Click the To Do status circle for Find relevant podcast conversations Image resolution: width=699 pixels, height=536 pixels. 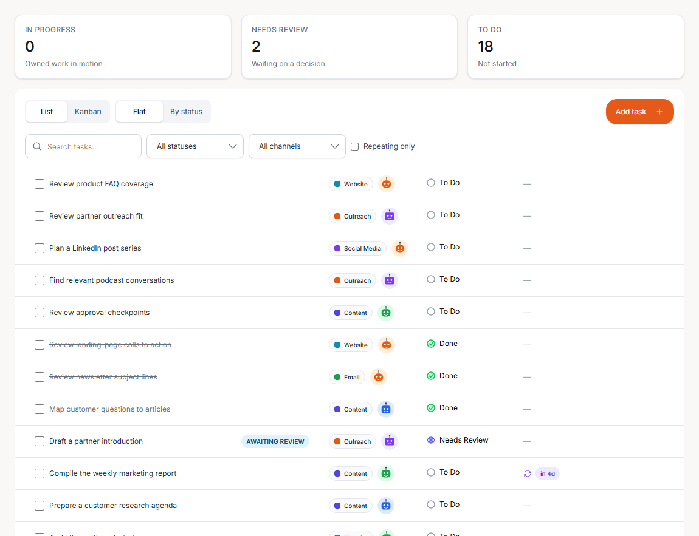[430, 279]
